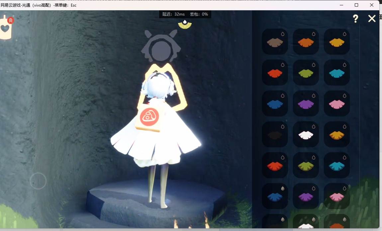Screen dimensions: 382x231
Task: Select the yellow single-layer cape in the top row
Action: pos(337,41)
